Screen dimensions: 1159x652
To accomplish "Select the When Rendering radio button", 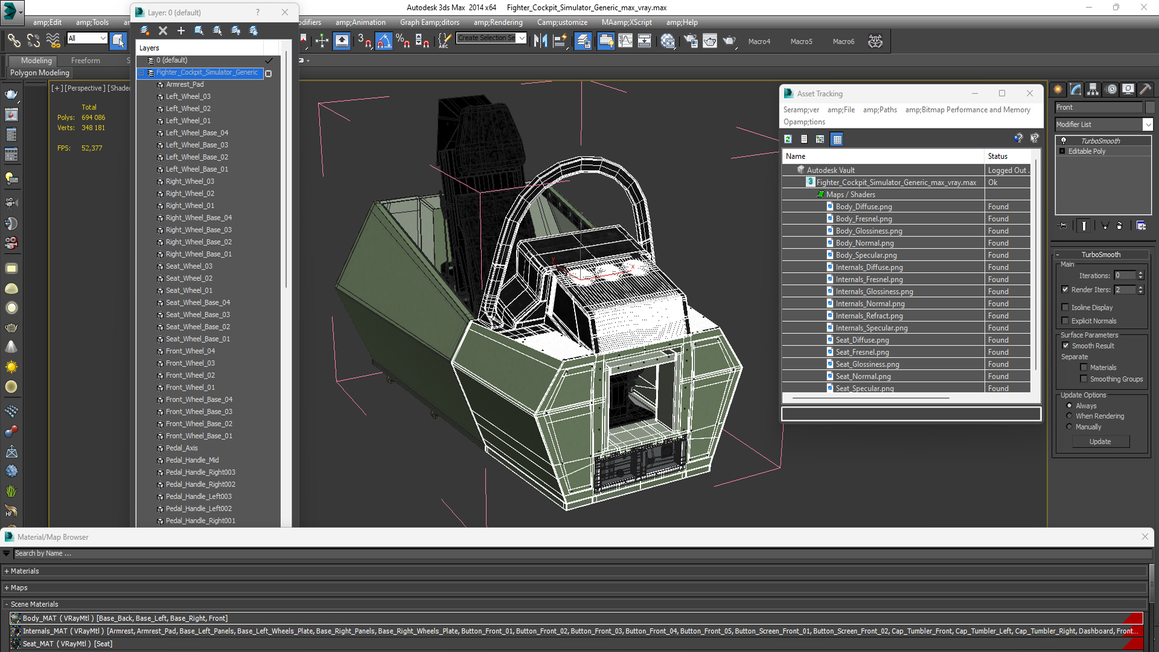I will (x=1069, y=416).
